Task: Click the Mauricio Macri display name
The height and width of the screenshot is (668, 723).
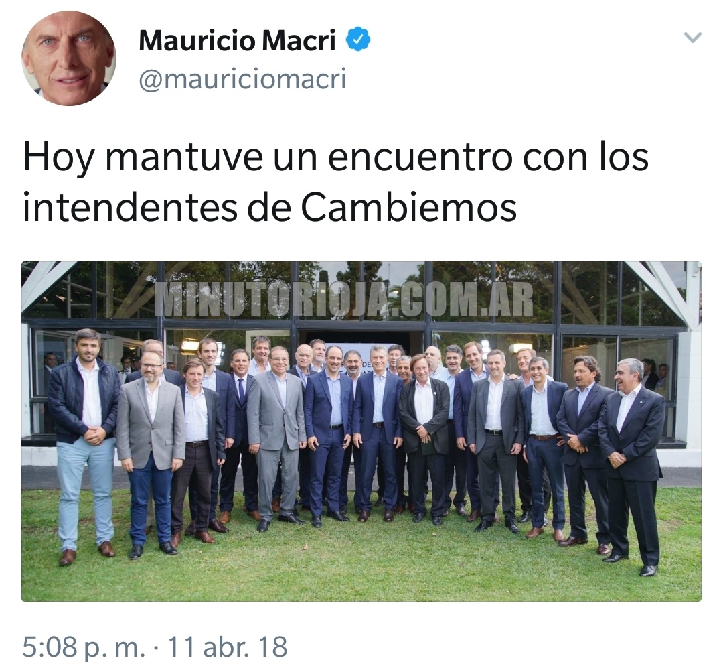Action: pos(237,40)
